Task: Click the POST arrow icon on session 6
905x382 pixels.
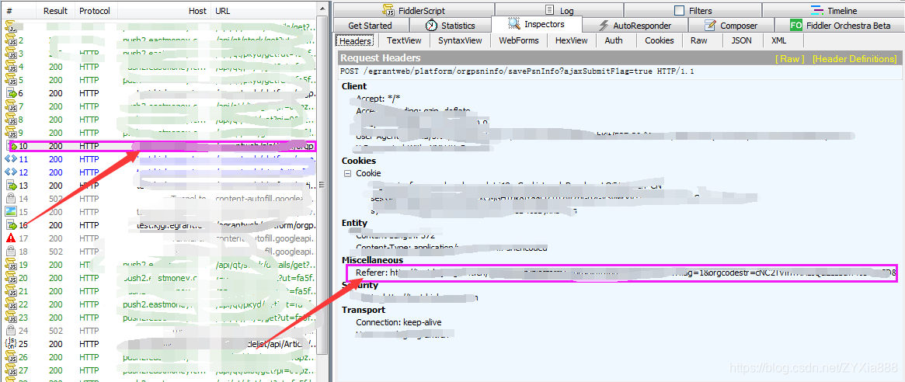Action: point(11,93)
